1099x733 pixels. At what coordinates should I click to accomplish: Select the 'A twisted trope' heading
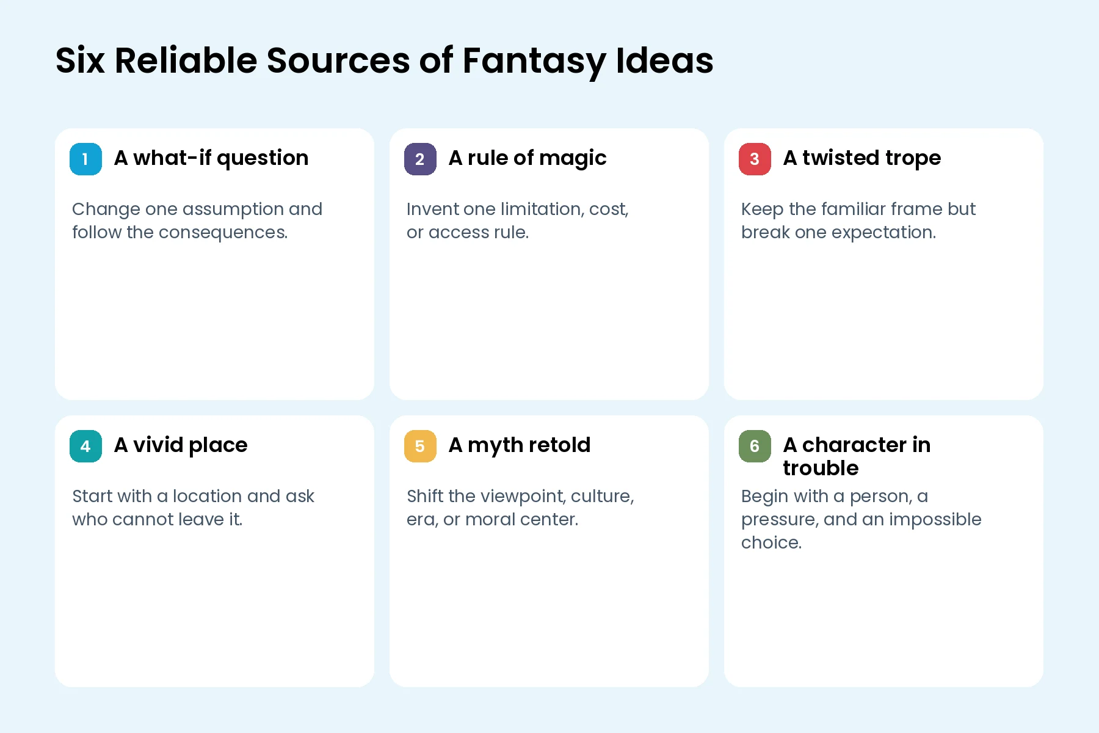point(862,158)
